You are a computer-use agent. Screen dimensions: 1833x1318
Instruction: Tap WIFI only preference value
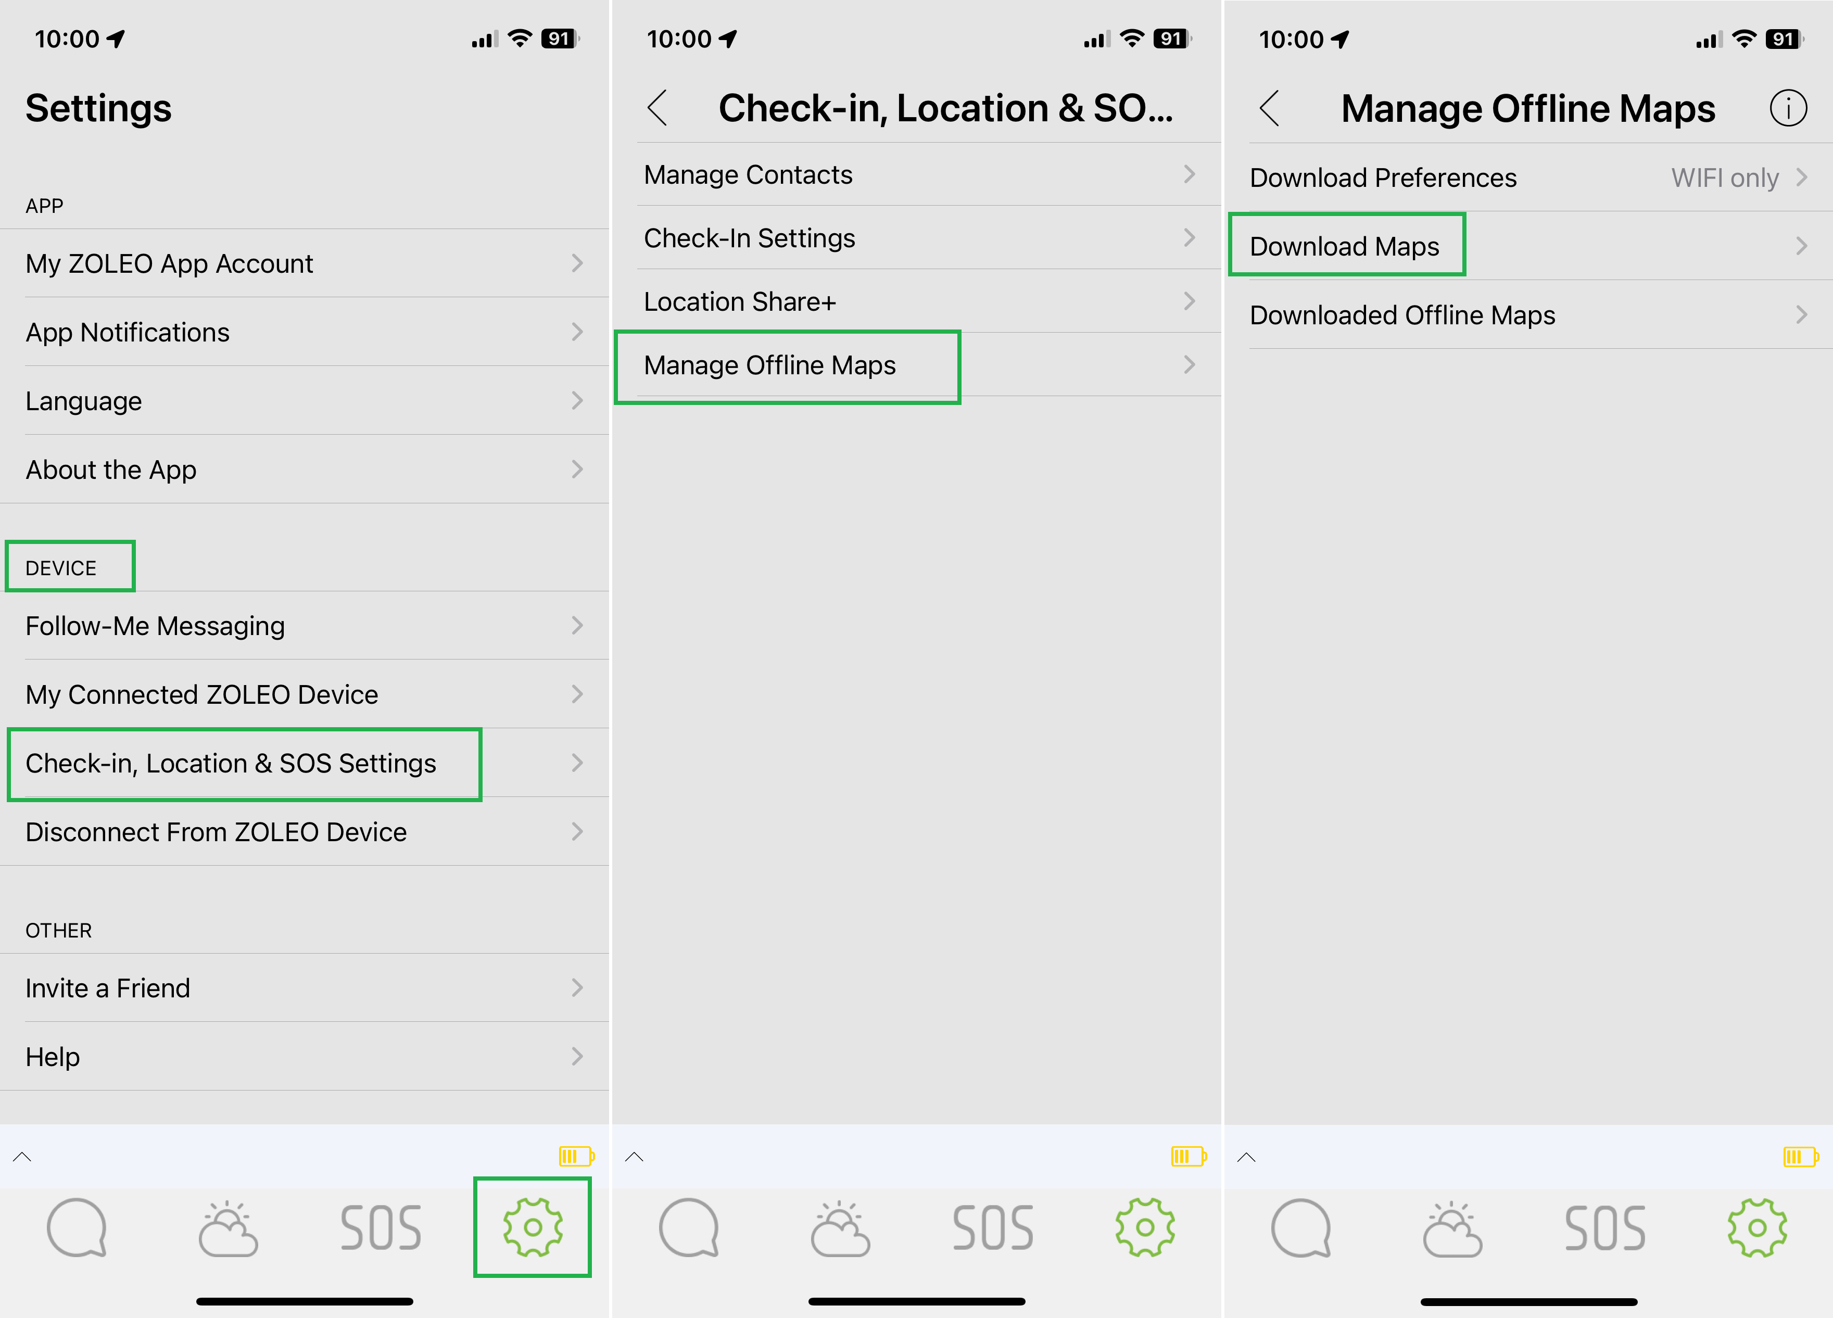tap(1725, 178)
